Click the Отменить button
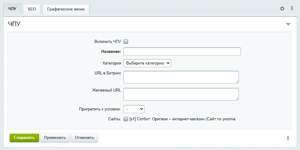300x150 pixels. pyautogui.click(x=84, y=138)
